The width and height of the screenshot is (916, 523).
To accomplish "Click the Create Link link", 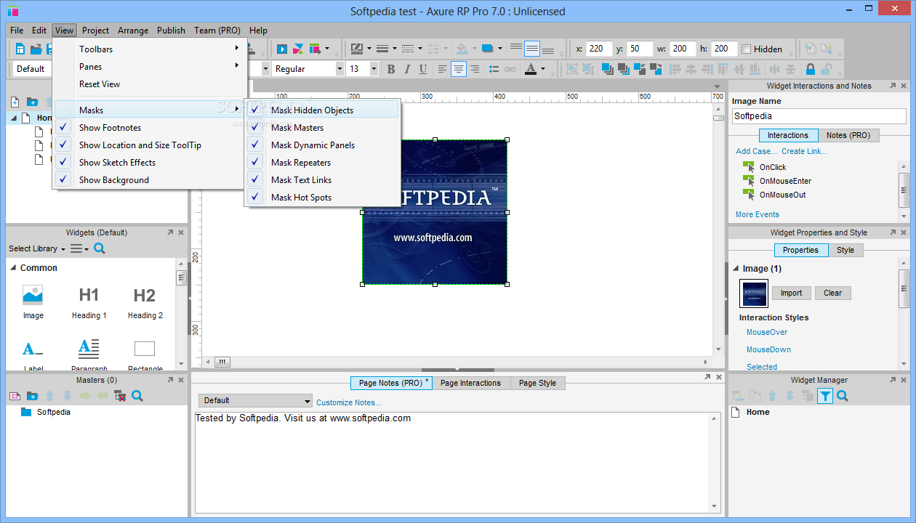I will 804,151.
